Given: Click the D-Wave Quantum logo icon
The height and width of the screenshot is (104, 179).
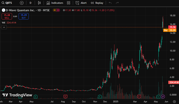Looking at the screenshot, I should click(x=3, y=10).
